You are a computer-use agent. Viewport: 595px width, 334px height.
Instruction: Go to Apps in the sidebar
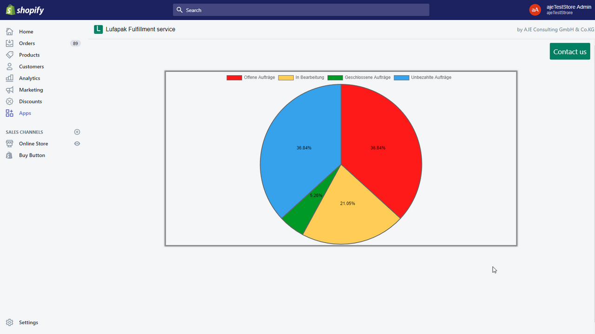point(25,113)
